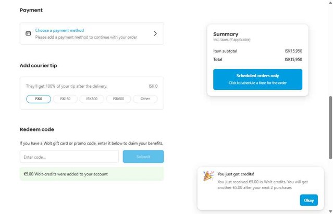This screenshot has width=333, height=214.
Task: Click the scrollbar down arrow
Action: [330, 211]
